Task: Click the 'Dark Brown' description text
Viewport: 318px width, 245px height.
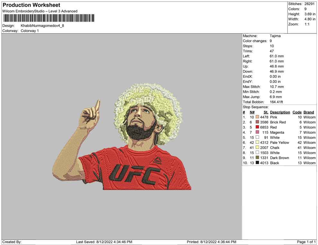Action: (279, 158)
